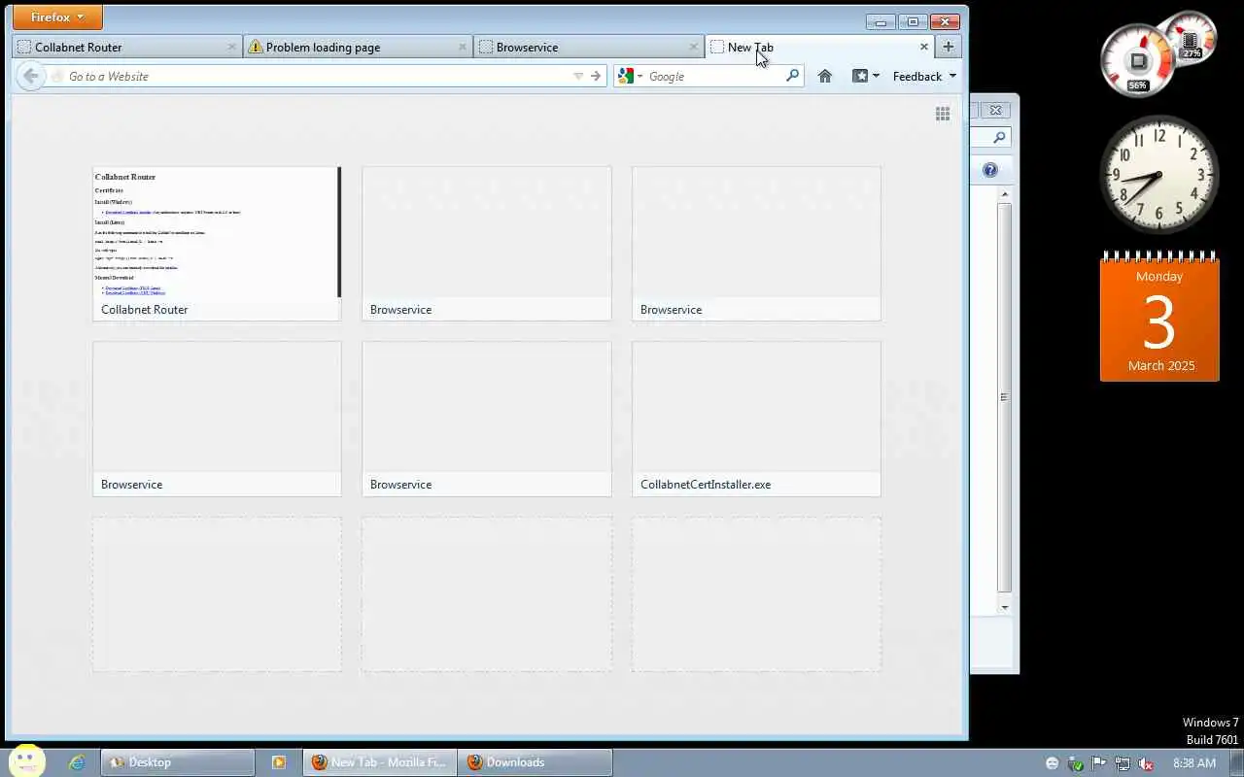Click the search icon in background window
Viewport: 1244px width, 777px height.
[x=999, y=137]
